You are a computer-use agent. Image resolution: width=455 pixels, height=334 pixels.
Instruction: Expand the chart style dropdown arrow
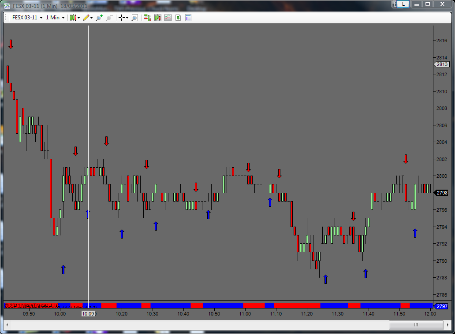tap(78, 18)
